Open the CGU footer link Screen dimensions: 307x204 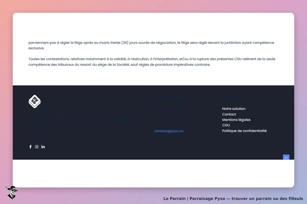(x=226, y=125)
